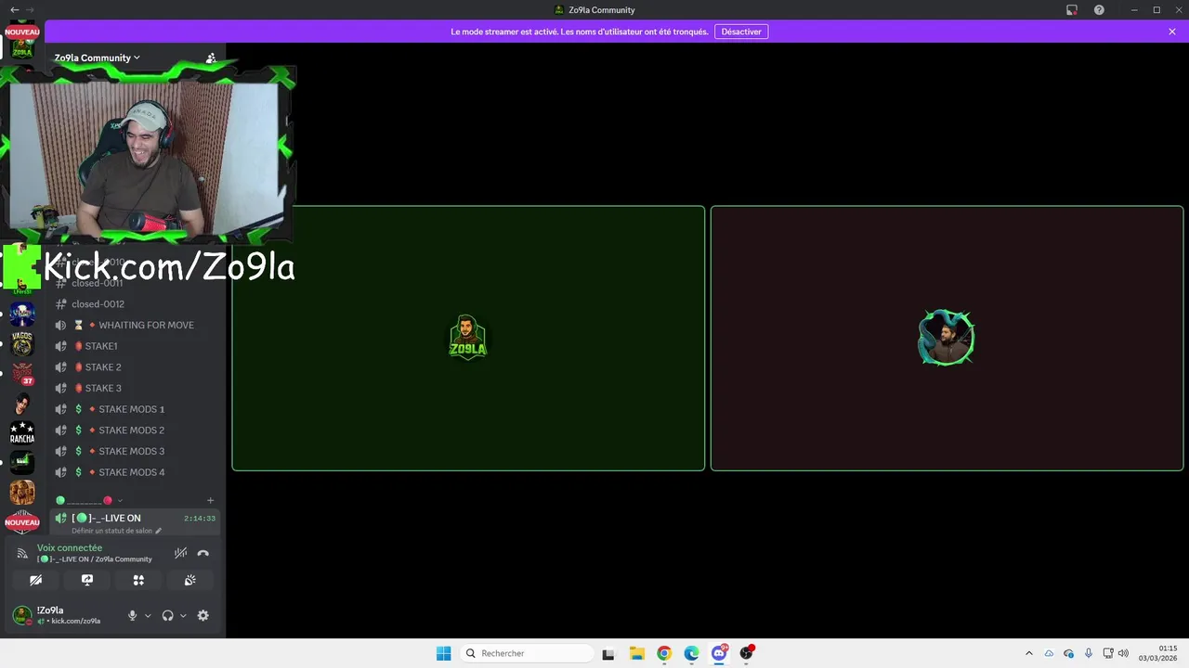Edit the voice channel status pencil
1189x668 pixels.
pyautogui.click(x=159, y=531)
